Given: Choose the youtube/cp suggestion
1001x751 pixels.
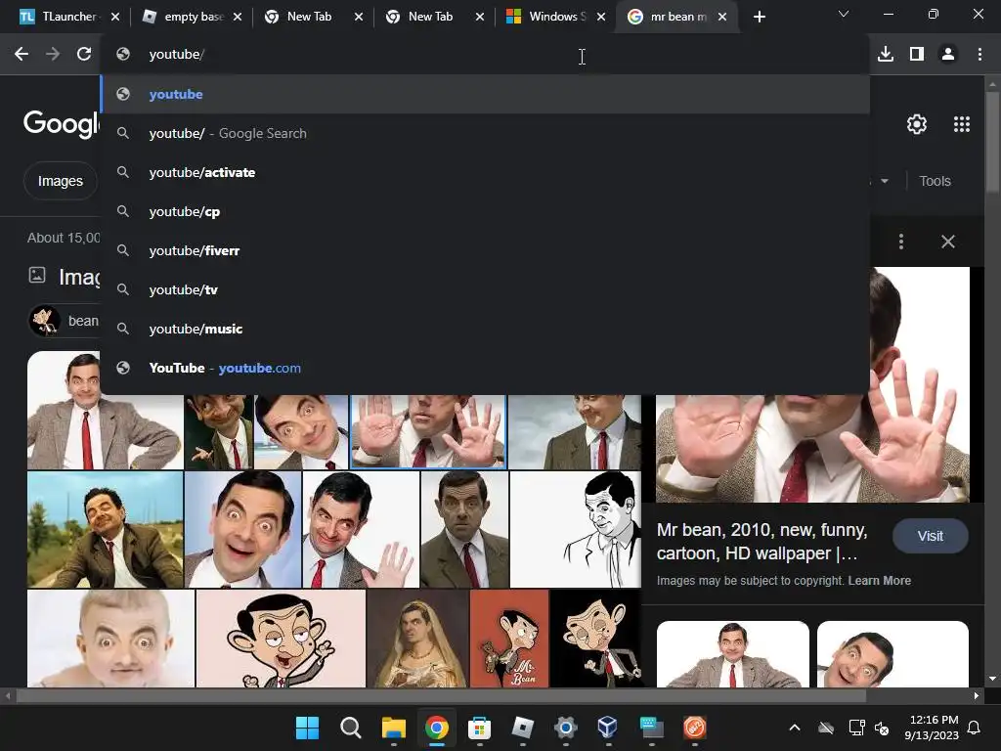Looking at the screenshot, I should pos(485,211).
